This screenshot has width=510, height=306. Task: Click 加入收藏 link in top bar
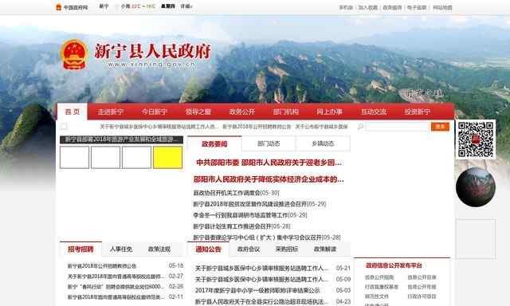tap(368, 7)
